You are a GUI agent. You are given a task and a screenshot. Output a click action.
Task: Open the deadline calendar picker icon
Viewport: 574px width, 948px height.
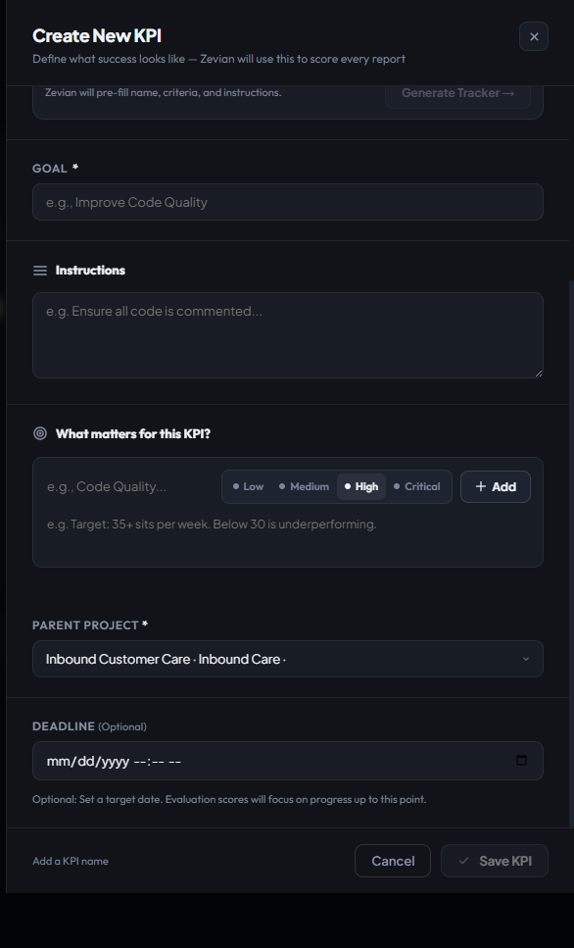521,760
